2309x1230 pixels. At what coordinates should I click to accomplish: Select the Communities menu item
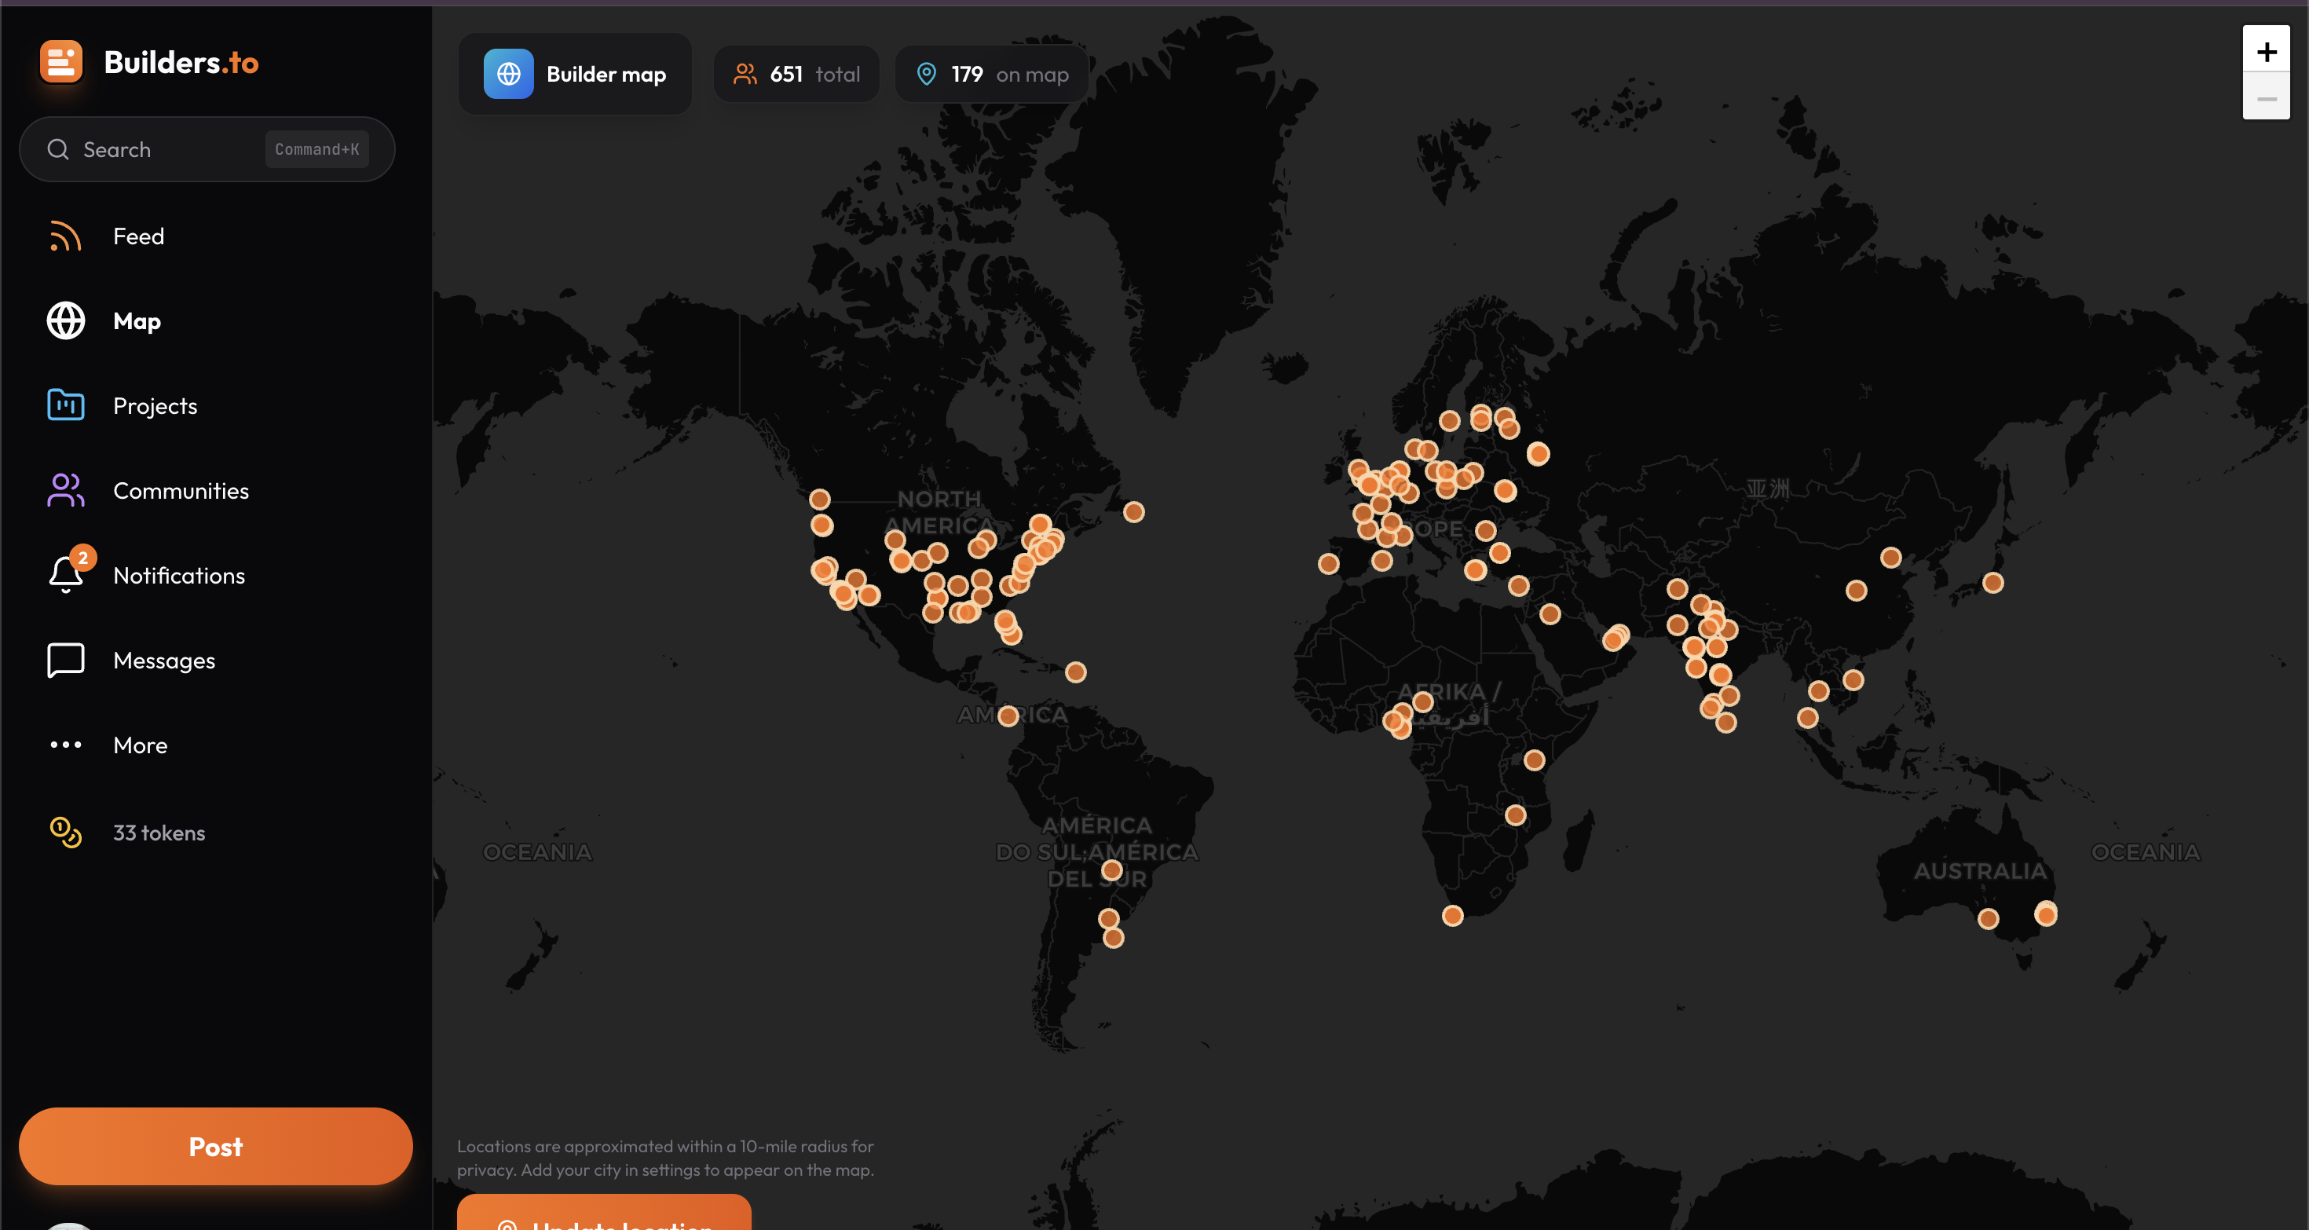(180, 490)
